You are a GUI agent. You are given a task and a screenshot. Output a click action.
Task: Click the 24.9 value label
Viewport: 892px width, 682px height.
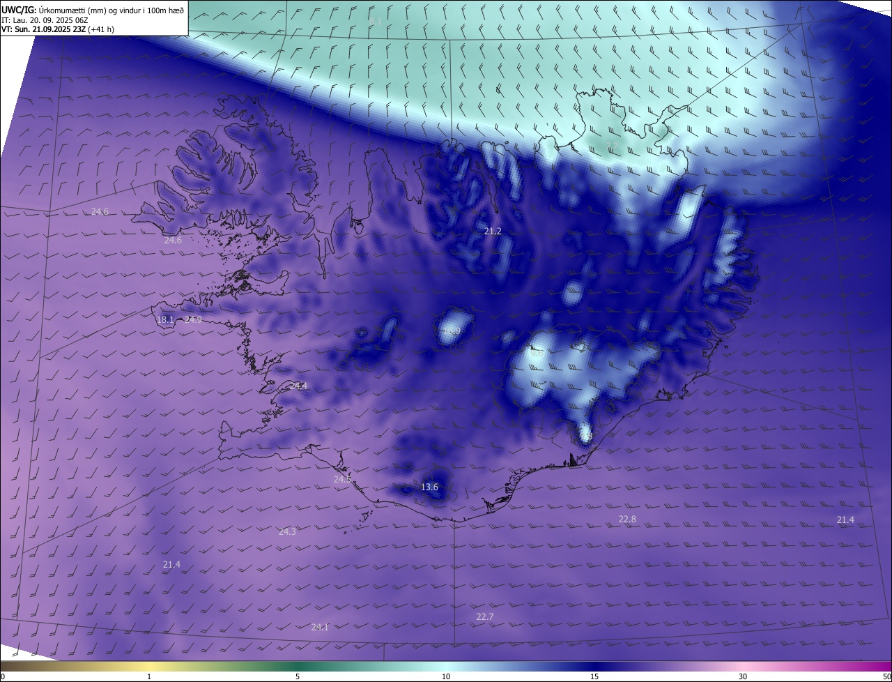click(x=193, y=320)
